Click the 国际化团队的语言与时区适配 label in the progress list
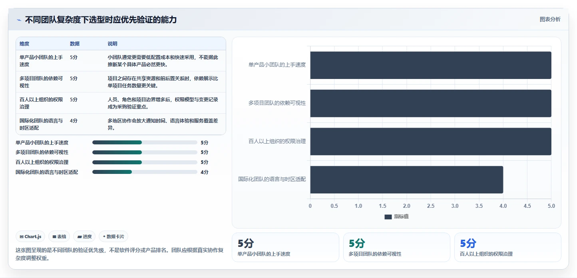This screenshot has height=278, width=577. (x=47, y=172)
